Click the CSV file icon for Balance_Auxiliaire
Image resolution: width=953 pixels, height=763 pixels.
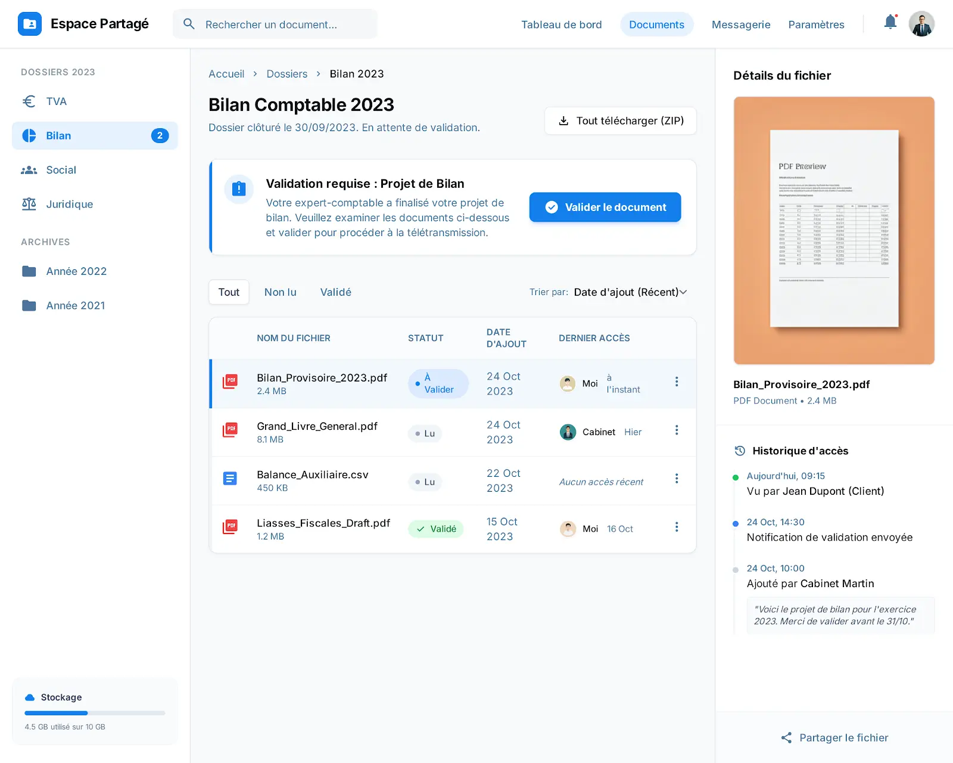coord(230,478)
